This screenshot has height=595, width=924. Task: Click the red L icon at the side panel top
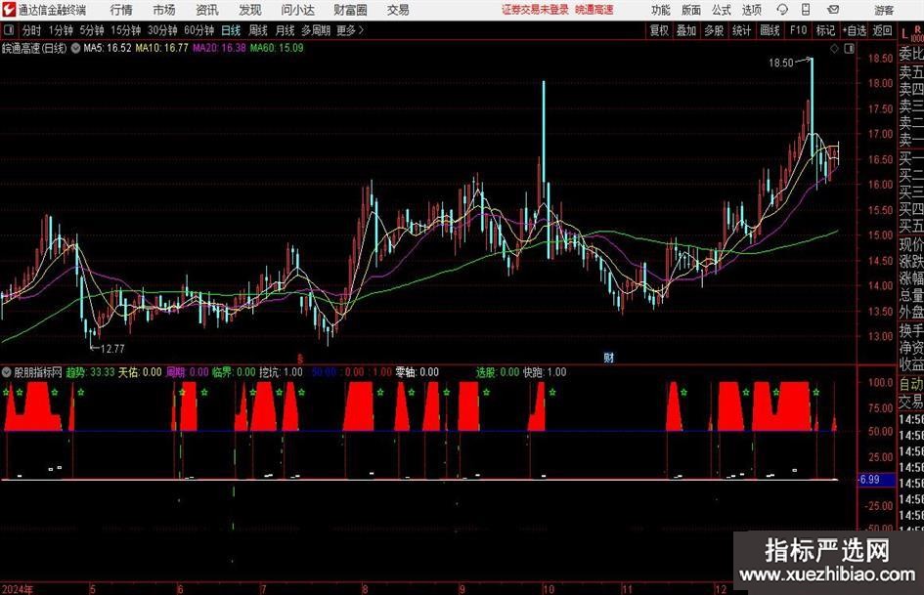[904, 34]
